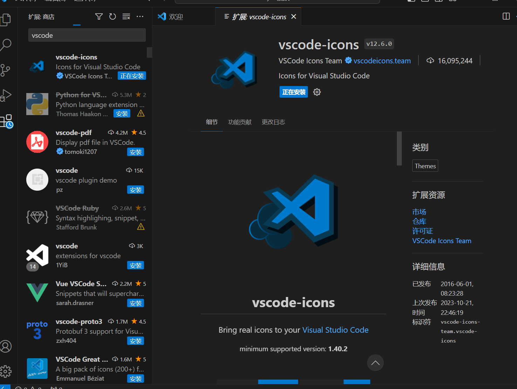Open the Extensions view icon
This screenshot has height=389, width=517.
coord(6,121)
